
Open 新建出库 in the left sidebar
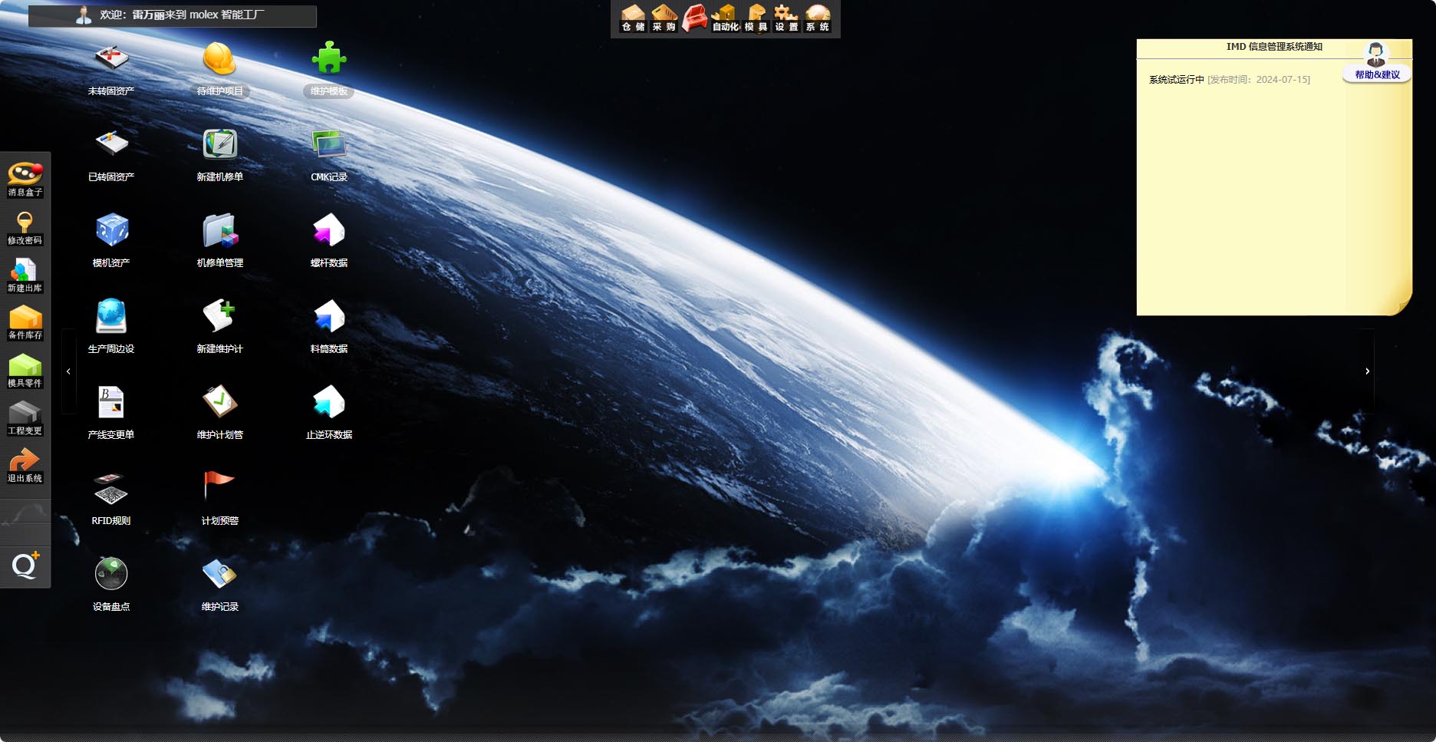tap(25, 275)
